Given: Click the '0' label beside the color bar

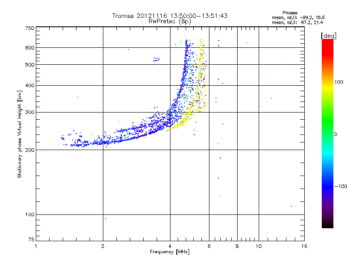Looking at the screenshot, I should pos(335,134).
